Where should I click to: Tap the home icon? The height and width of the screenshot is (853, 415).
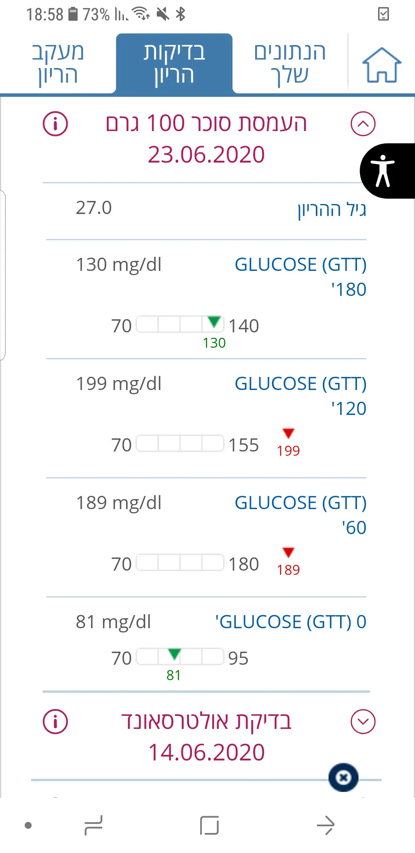click(x=382, y=65)
